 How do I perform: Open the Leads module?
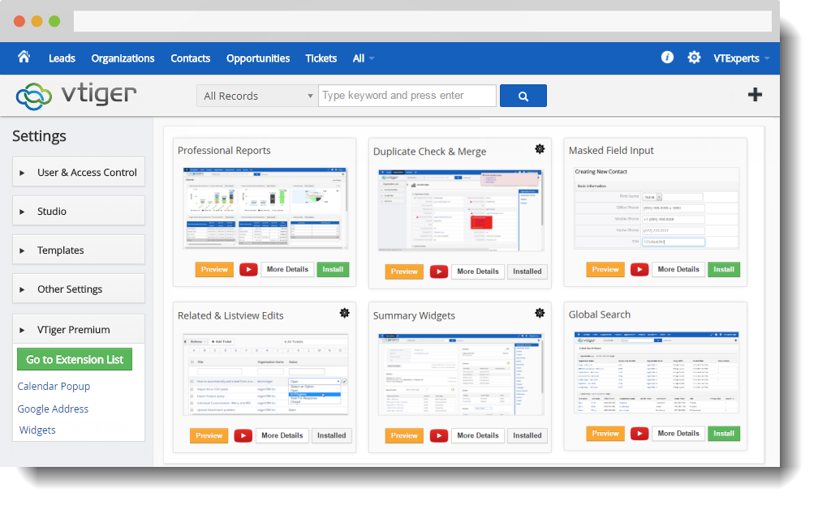(x=62, y=58)
